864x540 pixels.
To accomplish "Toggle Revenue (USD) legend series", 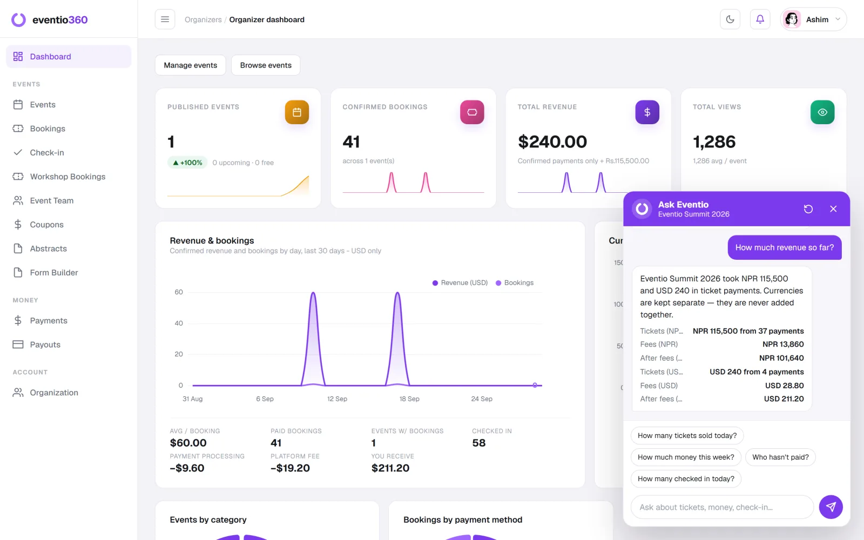I will 460,283.
